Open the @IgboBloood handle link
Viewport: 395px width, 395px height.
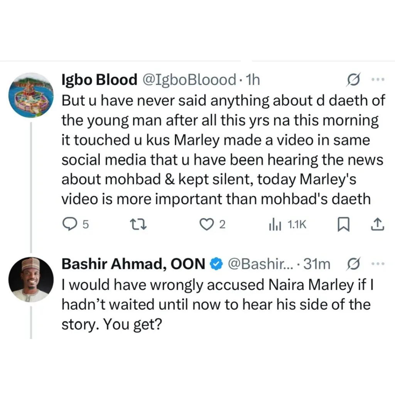tap(190, 80)
